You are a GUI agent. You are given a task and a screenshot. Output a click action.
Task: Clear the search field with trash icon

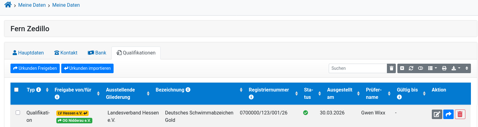391,68
